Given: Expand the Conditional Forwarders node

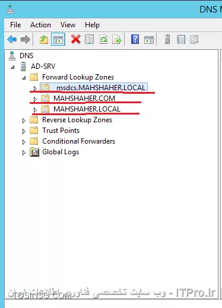Looking at the screenshot, I should click(24, 142).
